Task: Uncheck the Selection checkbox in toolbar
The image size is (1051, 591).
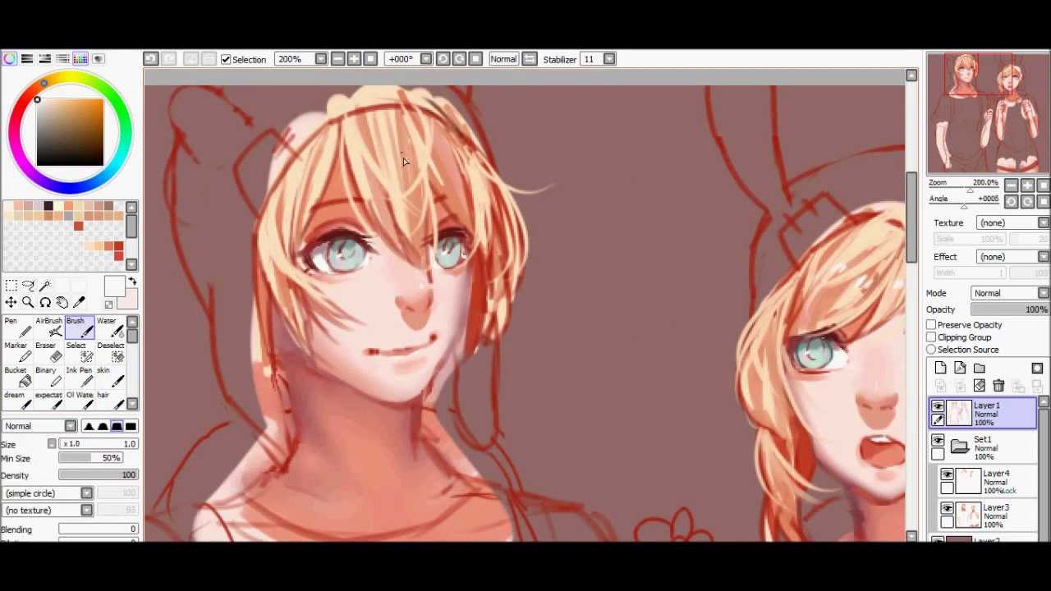Action: (226, 59)
